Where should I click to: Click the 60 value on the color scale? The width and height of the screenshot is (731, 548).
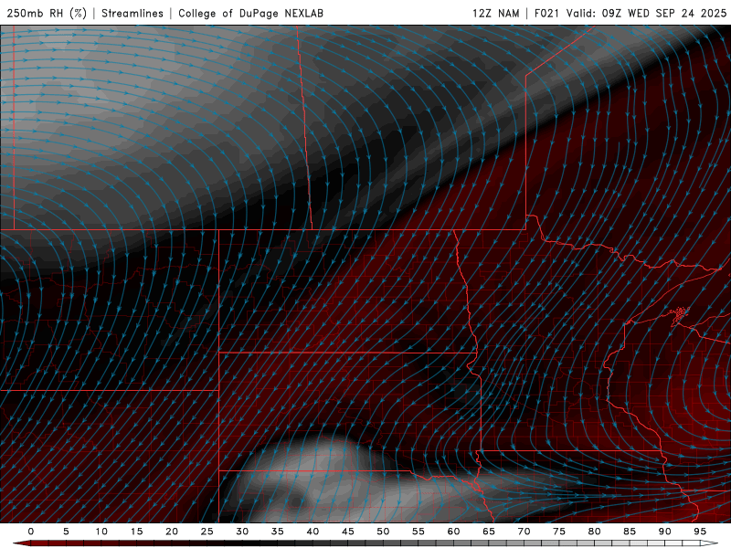click(x=453, y=532)
